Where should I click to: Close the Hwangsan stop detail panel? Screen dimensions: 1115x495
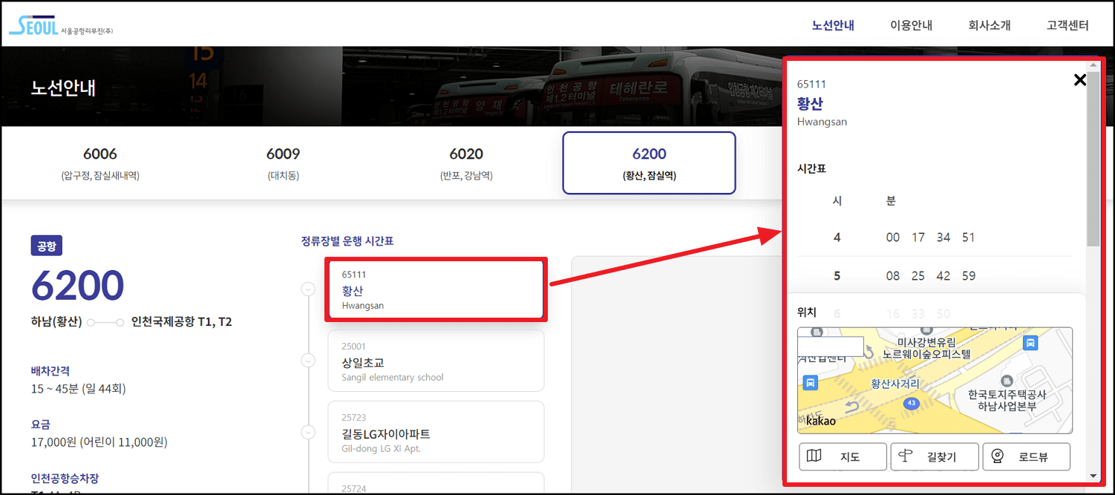[1080, 80]
